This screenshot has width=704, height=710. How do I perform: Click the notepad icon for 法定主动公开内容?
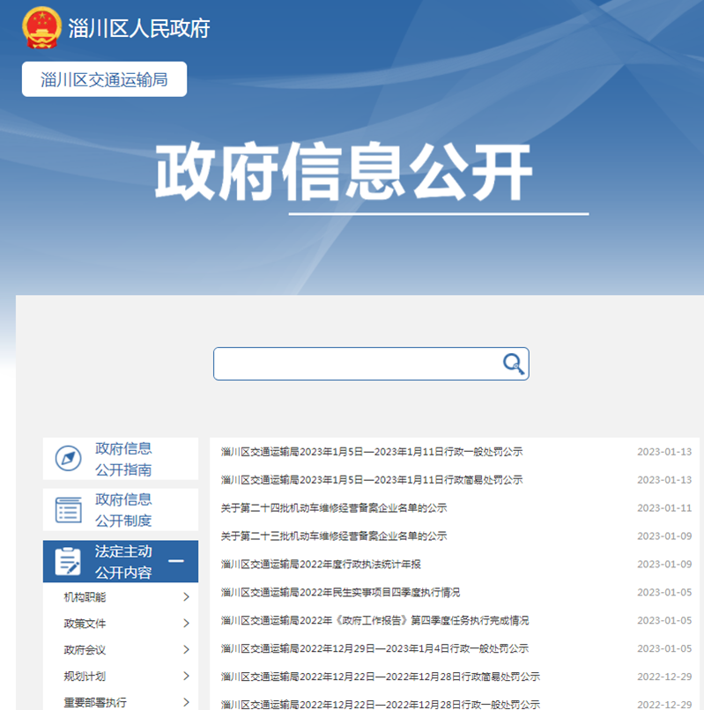(68, 561)
